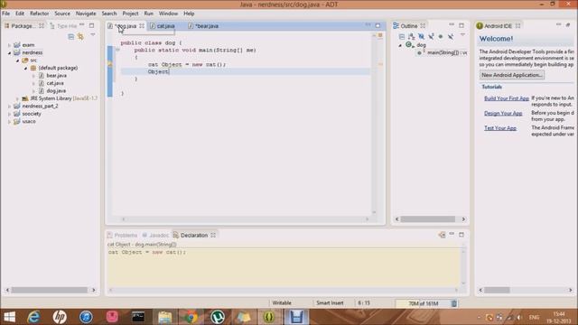This screenshot has height=325, width=578.
Task: Click the warning marker in editor gutter
Action: pos(109,64)
